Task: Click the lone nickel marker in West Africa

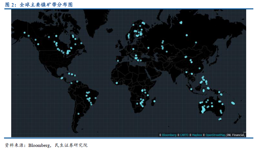Action: click(117, 83)
